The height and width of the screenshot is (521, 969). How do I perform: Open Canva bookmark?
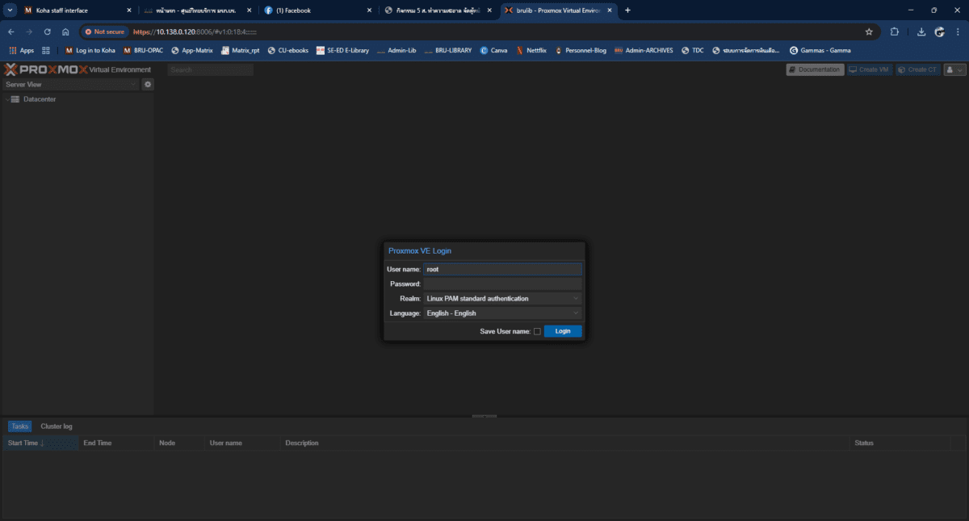[x=493, y=50]
